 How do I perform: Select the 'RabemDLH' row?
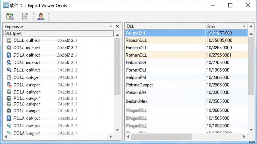point(186,62)
